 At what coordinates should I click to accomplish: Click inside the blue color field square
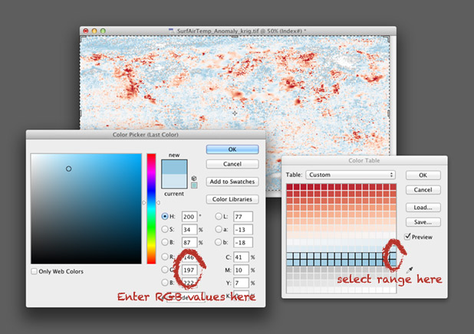[86, 208]
